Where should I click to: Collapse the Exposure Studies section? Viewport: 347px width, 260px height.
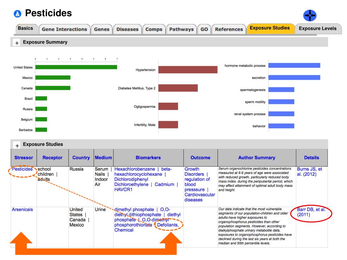[17, 145]
